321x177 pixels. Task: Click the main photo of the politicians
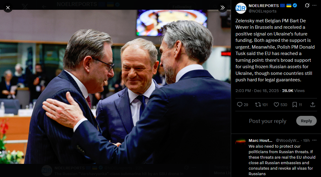[x=116, y=87]
